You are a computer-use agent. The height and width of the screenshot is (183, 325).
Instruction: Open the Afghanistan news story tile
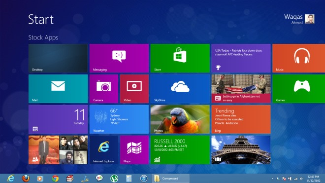point(241,89)
